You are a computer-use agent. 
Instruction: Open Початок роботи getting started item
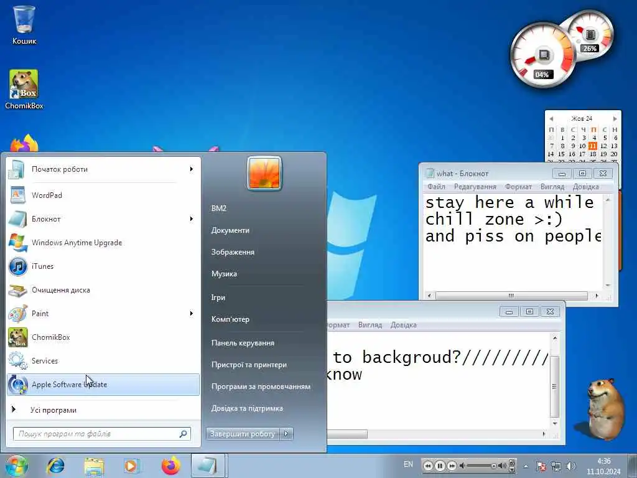(103, 169)
